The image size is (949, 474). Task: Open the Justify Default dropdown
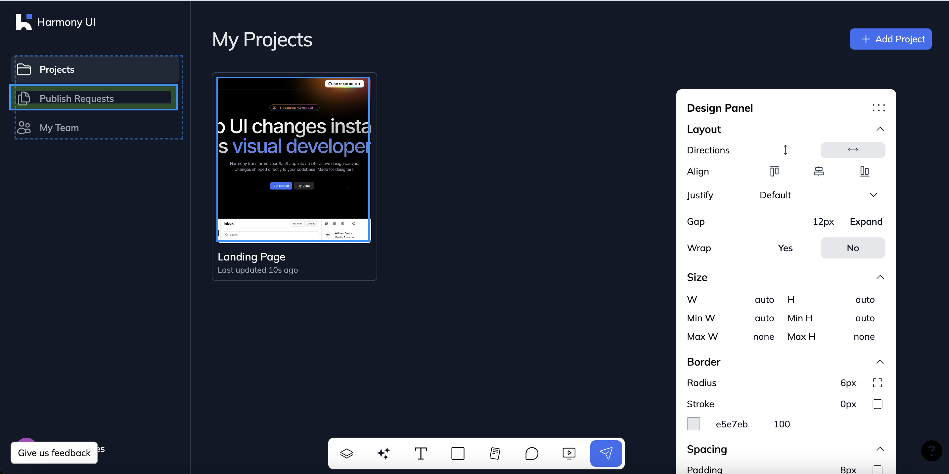[818, 195]
